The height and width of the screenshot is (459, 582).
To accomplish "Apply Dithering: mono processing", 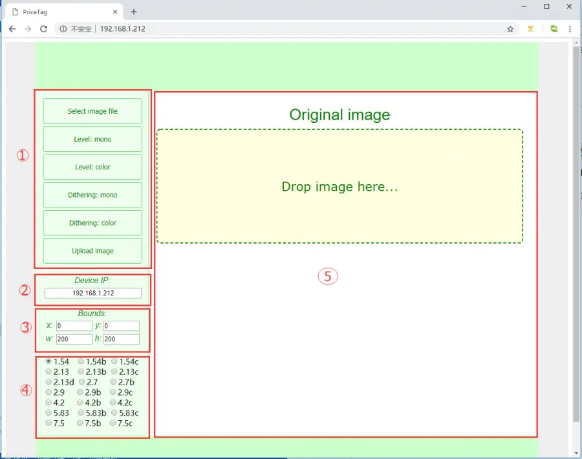I will coord(92,195).
